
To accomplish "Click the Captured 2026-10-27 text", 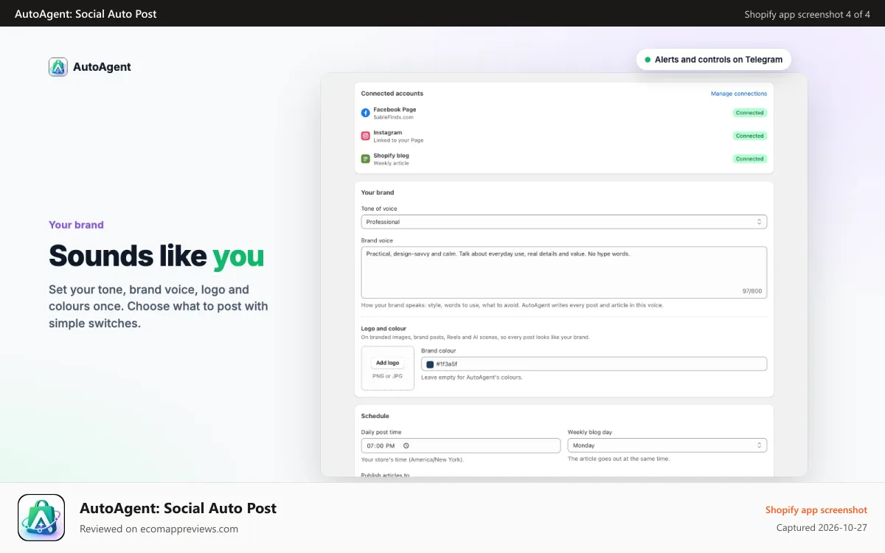I will tap(822, 528).
